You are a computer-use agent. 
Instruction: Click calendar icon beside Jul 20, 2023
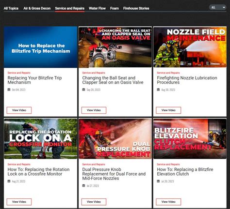click(158, 181)
